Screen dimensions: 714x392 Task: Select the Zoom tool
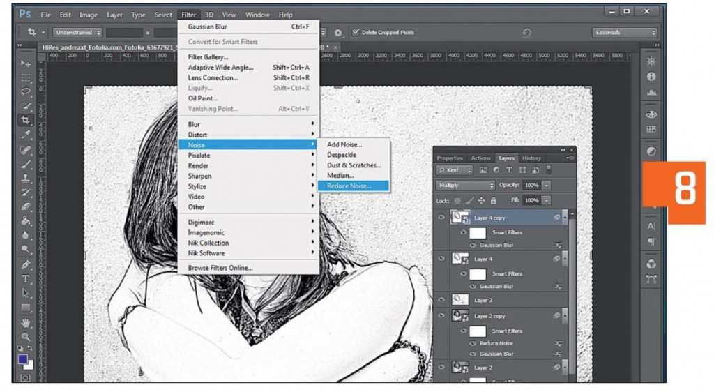25,337
